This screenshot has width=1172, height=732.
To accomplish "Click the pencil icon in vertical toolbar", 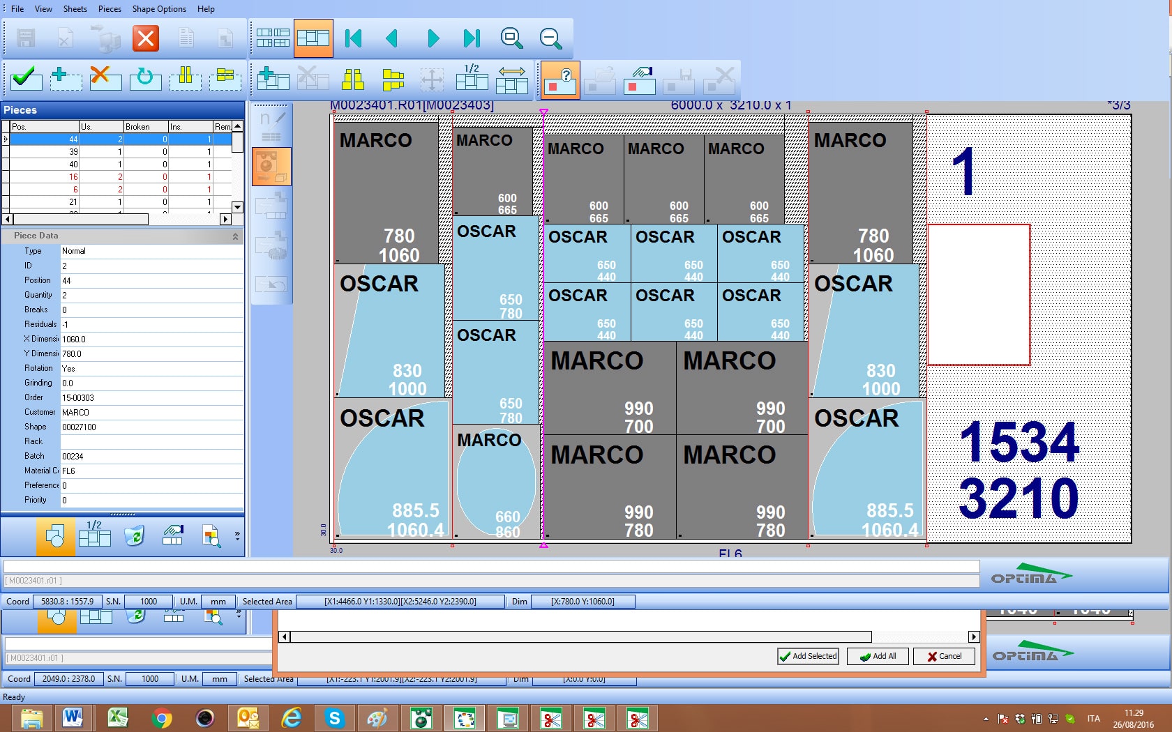I will pos(272,119).
